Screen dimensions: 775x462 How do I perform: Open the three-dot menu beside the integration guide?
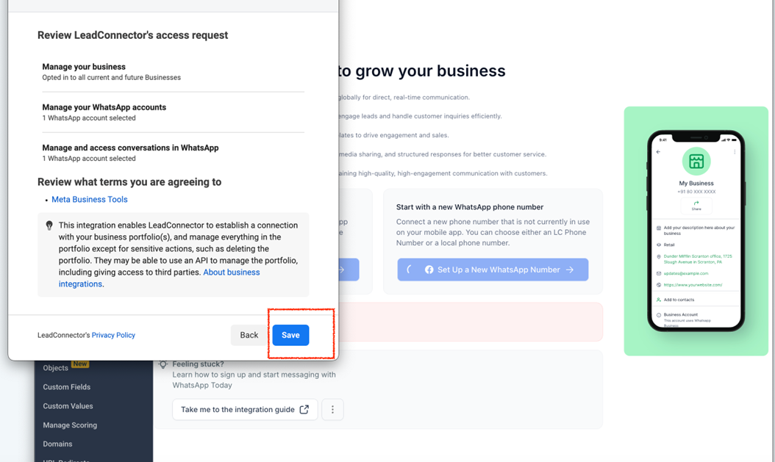332,409
